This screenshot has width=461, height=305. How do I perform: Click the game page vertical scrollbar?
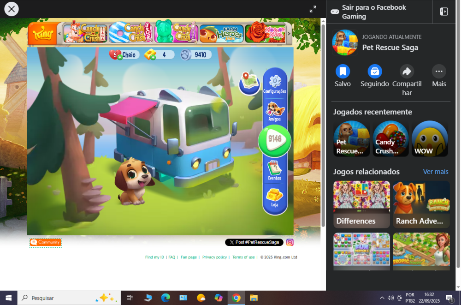pos(323,125)
